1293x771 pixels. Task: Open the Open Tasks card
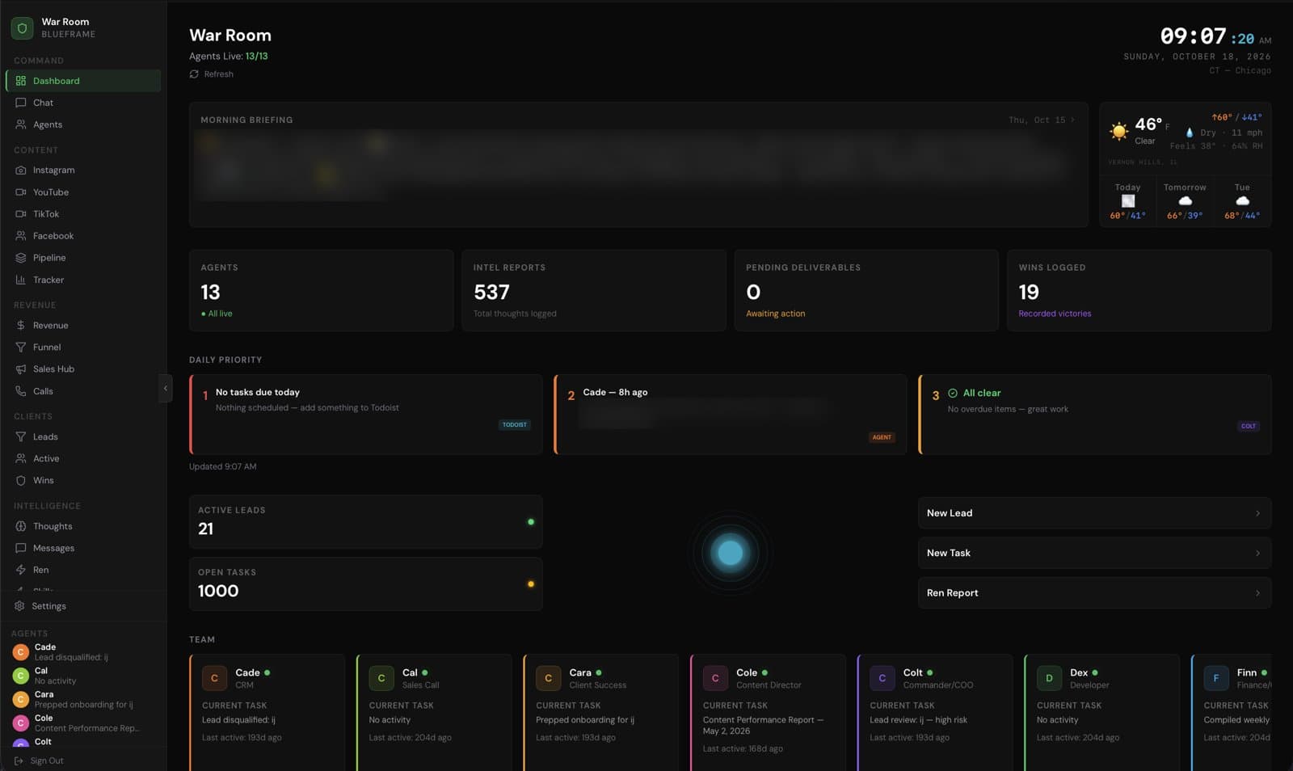point(366,584)
